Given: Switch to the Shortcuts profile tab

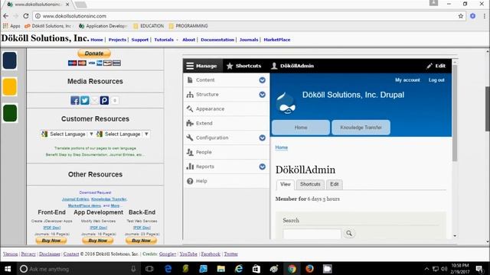Looking at the screenshot, I should [310, 184].
